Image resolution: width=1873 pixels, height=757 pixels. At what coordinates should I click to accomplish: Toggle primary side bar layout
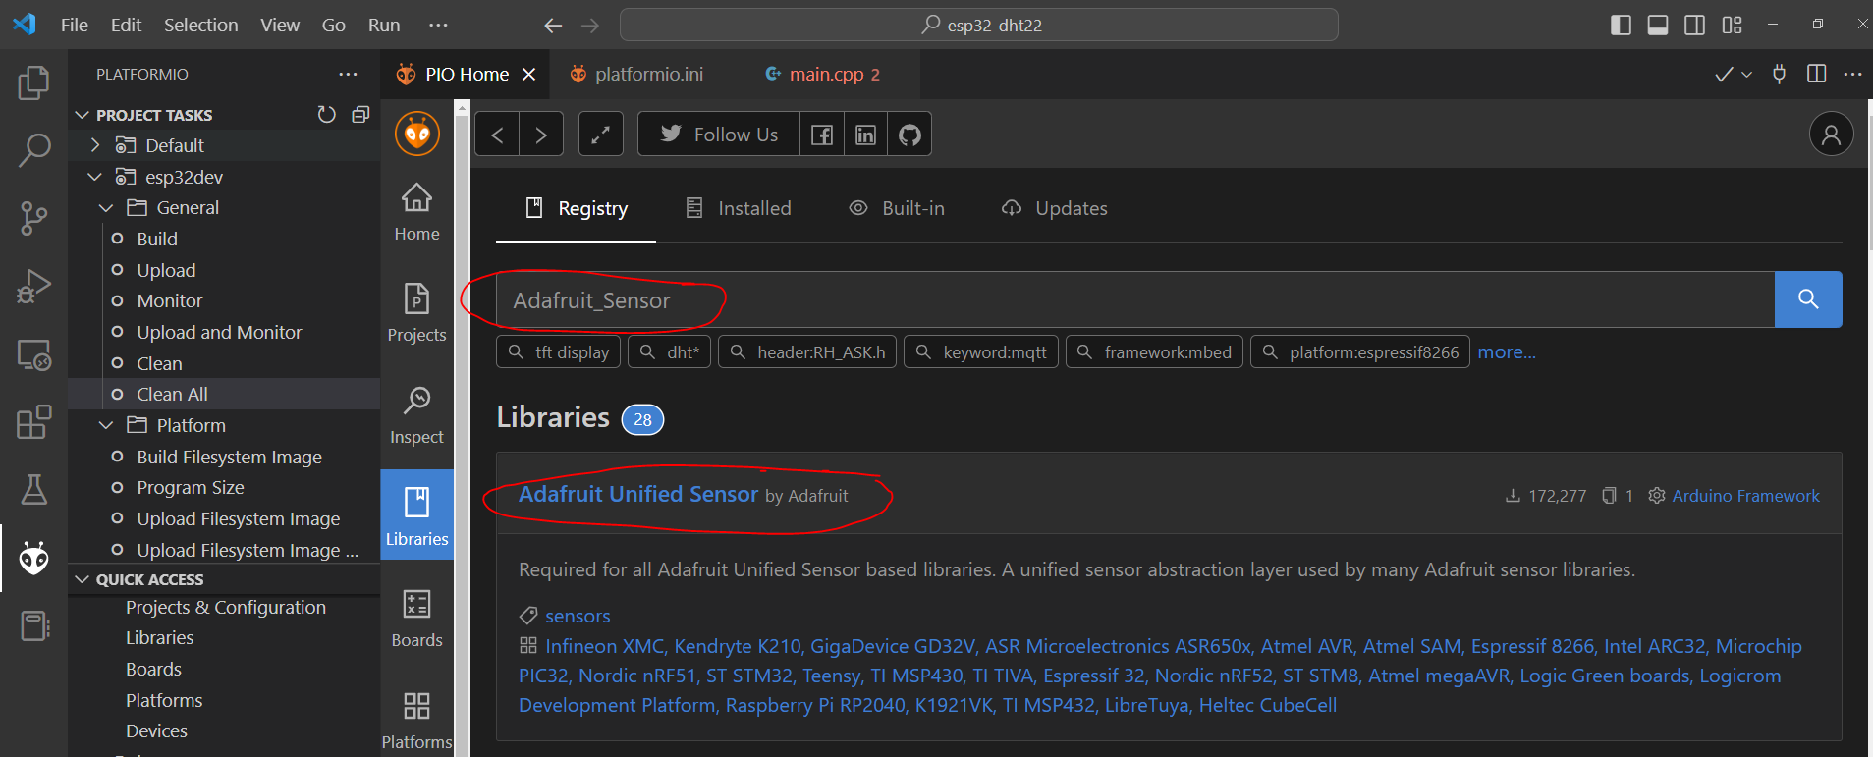coord(1621,25)
